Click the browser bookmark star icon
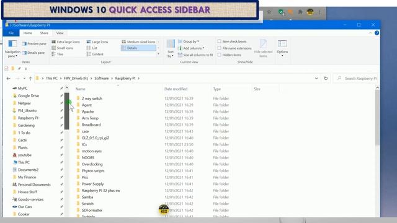Viewport: 397px width, 223px height. pos(269,12)
